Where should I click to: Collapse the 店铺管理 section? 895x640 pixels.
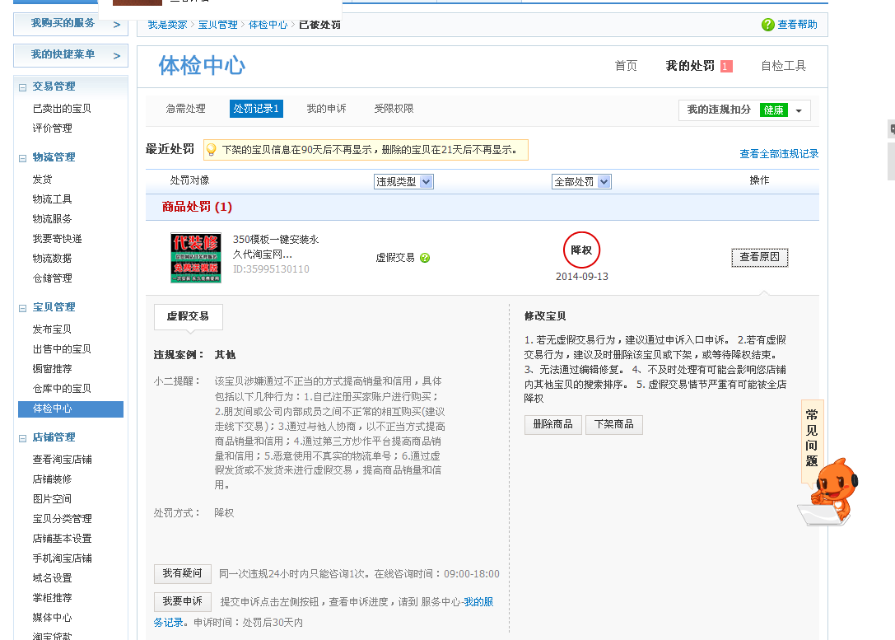[23, 438]
